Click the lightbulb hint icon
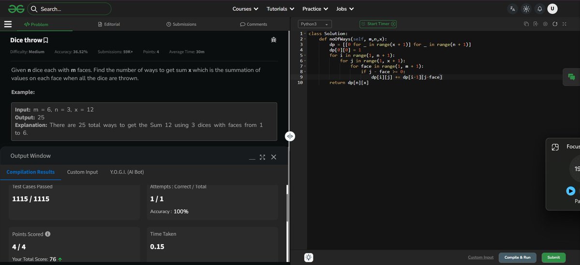The width and height of the screenshot is (580, 265). pos(309,258)
